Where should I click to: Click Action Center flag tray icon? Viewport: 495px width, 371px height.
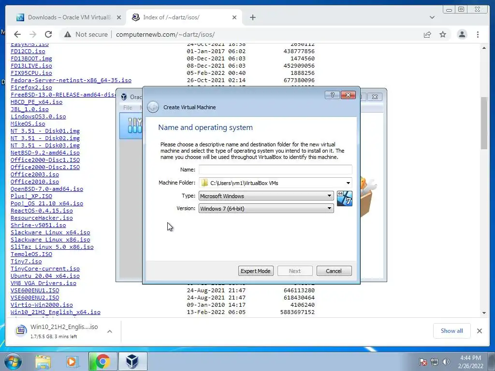coord(422,362)
